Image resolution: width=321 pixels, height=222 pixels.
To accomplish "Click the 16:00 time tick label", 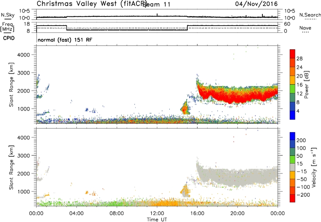I will (x=197, y=214).
